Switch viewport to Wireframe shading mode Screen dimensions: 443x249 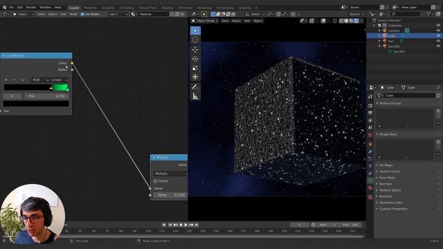(x=341, y=21)
